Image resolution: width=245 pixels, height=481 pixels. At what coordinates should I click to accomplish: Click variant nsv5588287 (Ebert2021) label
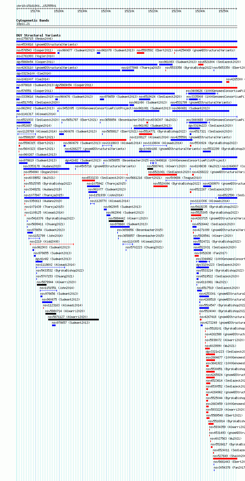tap(37, 137)
